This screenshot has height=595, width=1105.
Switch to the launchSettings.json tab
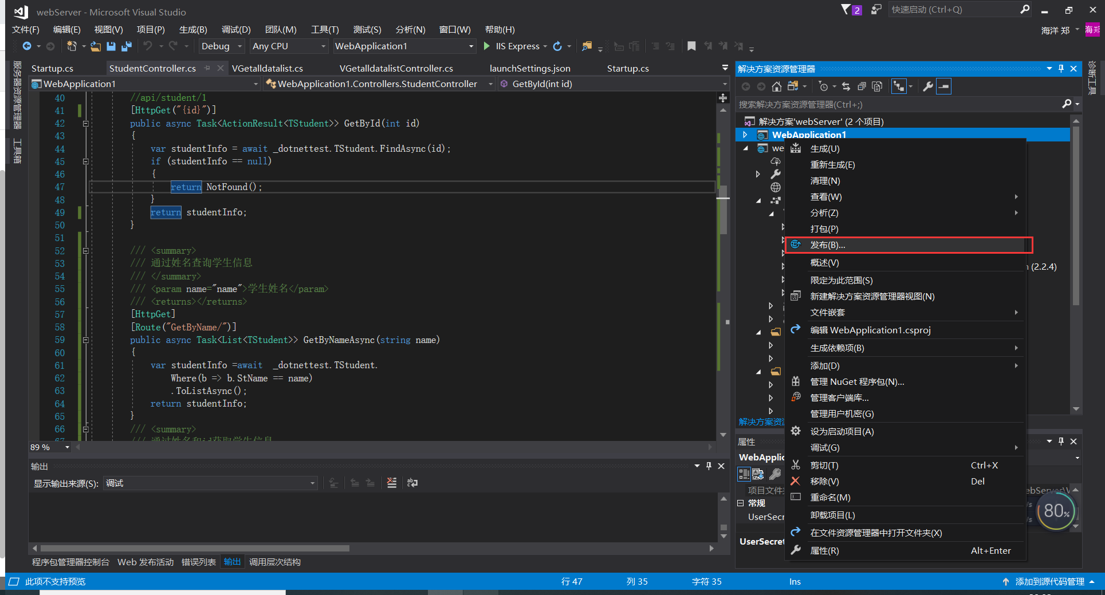[x=530, y=68]
